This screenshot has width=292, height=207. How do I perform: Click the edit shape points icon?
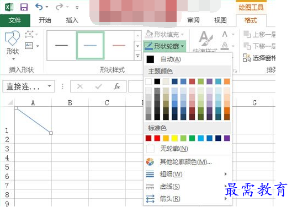pyautogui.click(x=29, y=34)
